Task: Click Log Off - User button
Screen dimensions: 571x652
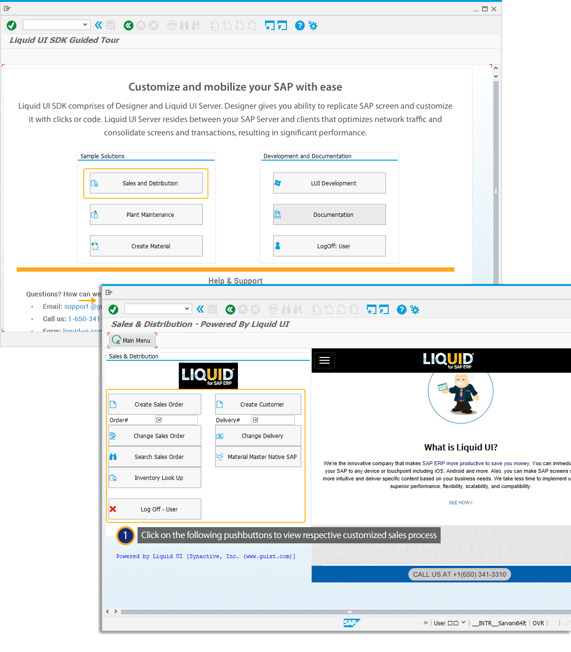Action: [155, 509]
